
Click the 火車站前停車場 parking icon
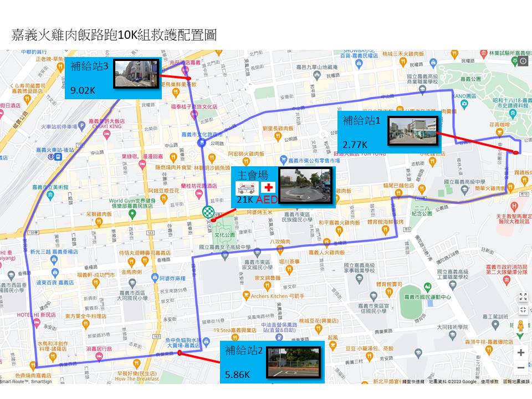[x=81, y=126]
